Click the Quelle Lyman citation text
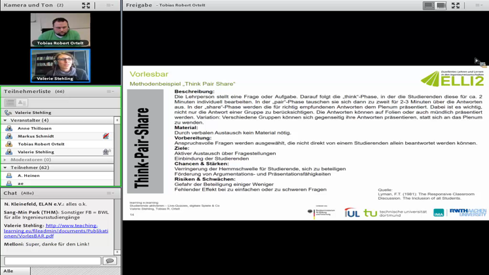489x275 pixels. [x=426, y=194]
